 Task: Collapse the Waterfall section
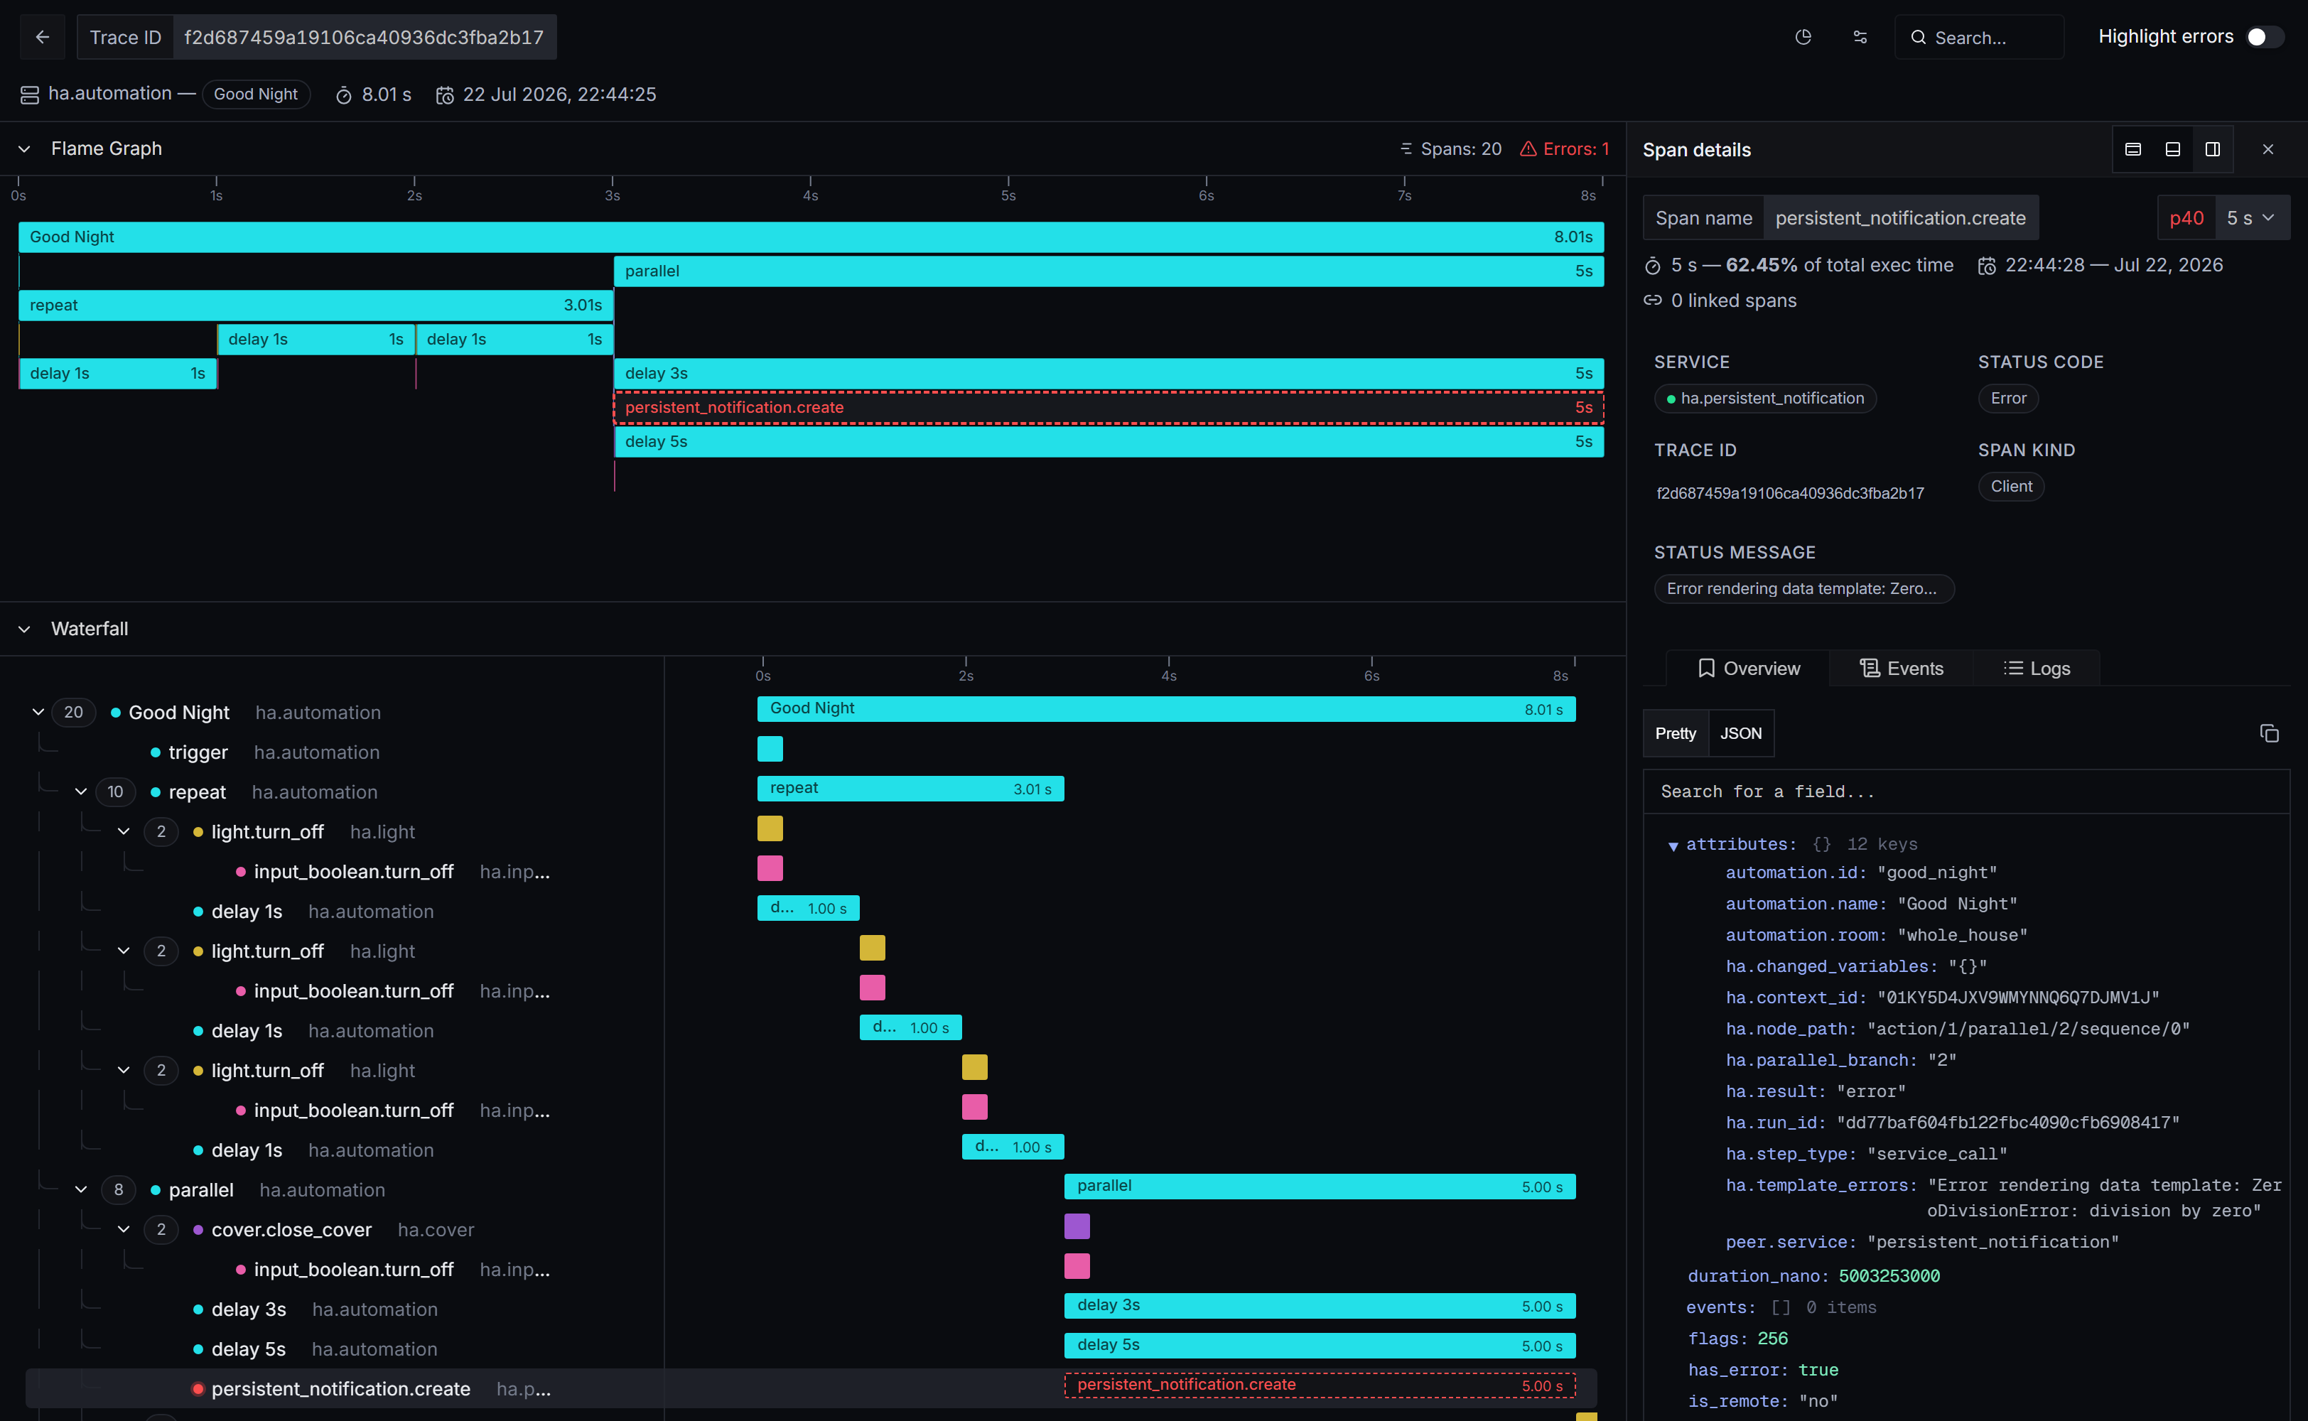24,629
